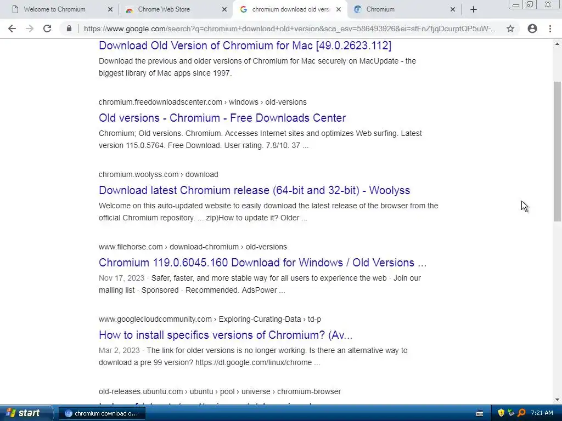This screenshot has width=562, height=421.
Task: Click the network tray icon
Action: coord(511,413)
